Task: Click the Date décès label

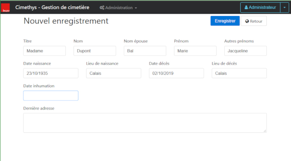Action: [x=159, y=64]
